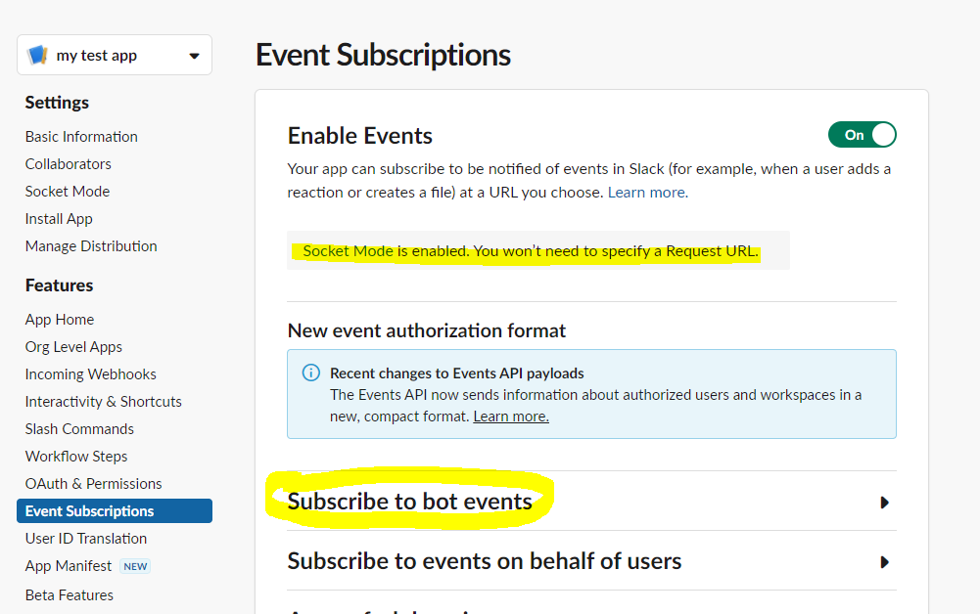Open Workflow Steps page

tap(76, 457)
